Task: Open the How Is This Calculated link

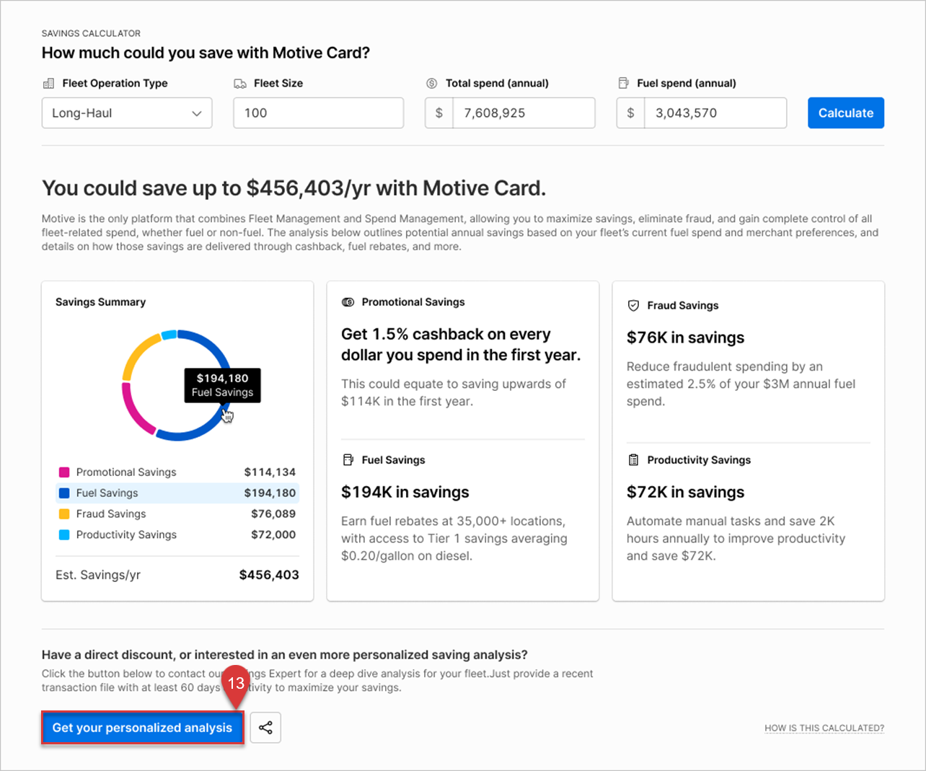Action: coord(824,728)
